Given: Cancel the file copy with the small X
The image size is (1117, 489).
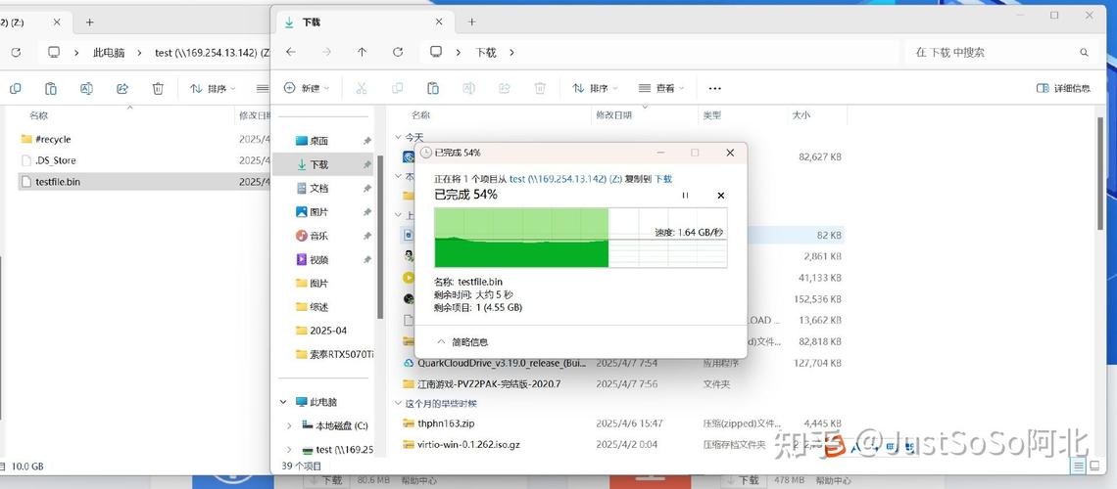Looking at the screenshot, I should click(x=720, y=195).
